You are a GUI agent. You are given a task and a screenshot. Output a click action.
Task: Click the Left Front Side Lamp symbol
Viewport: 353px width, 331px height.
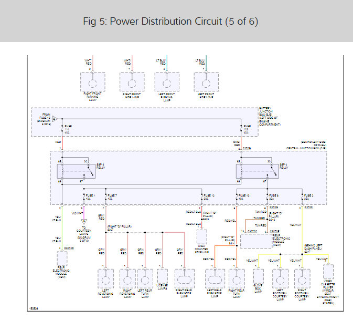coord(206,81)
